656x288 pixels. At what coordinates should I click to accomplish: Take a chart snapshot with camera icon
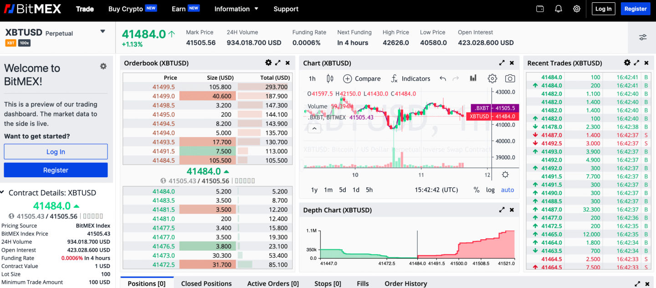coord(510,78)
